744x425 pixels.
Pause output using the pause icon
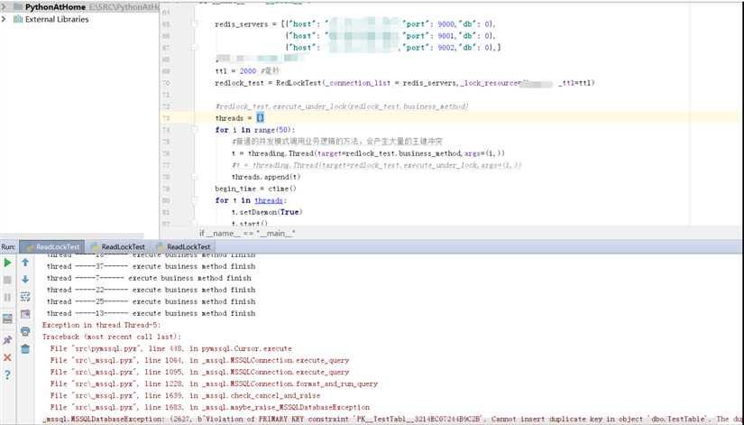(x=7, y=297)
